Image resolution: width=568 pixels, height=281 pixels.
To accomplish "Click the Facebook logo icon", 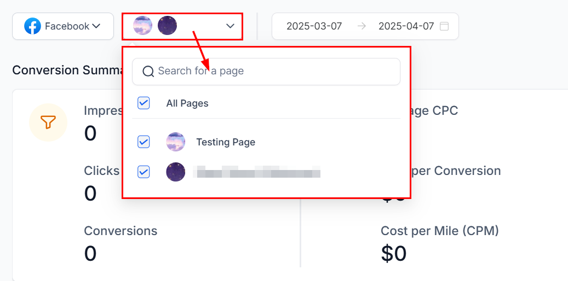I will click(x=32, y=26).
